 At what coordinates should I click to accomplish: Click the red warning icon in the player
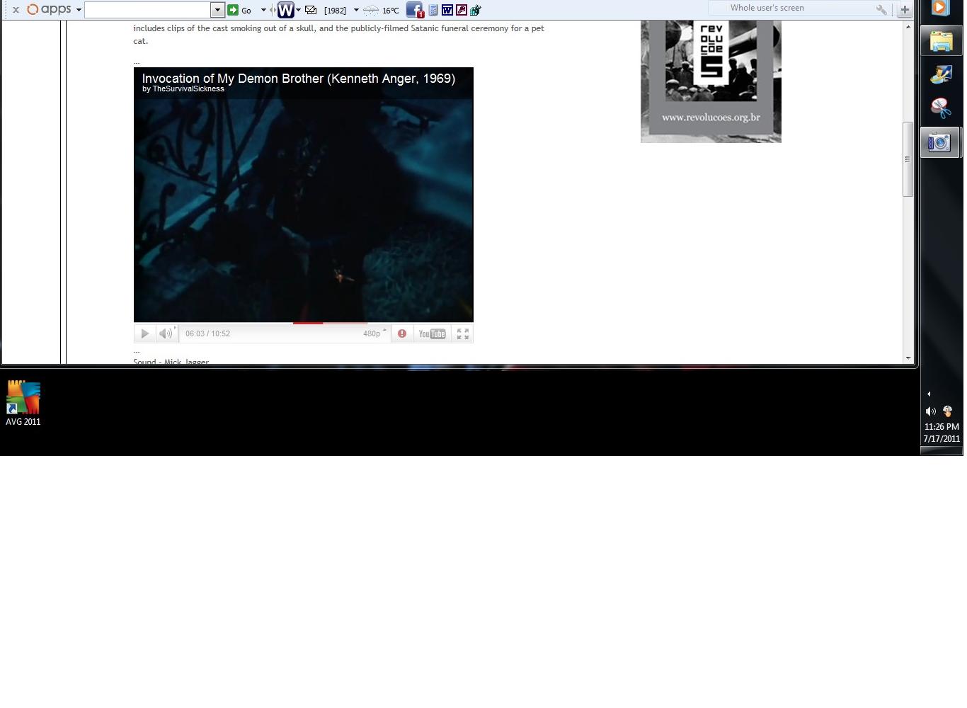(402, 333)
